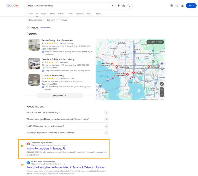The width and height of the screenshot is (198, 176).
Task: Open Revive Design And Renovation photo thumbnail
Action: click(x=34, y=45)
